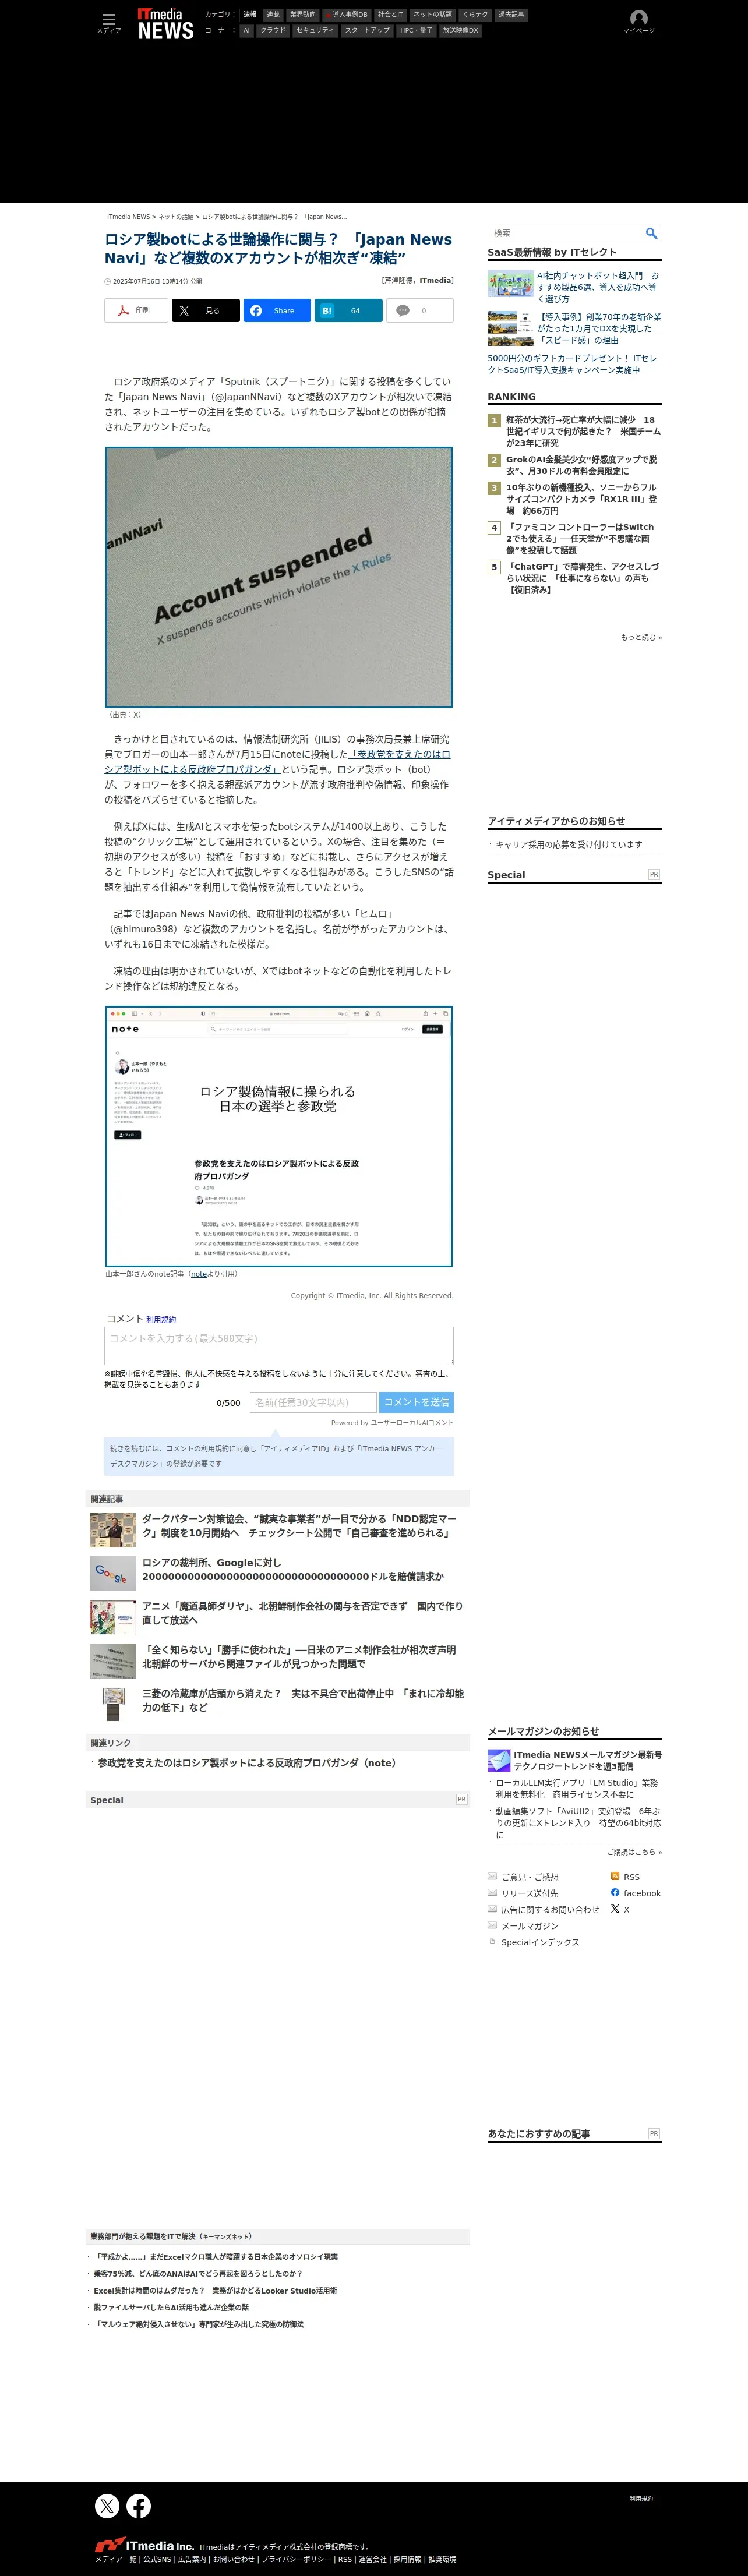Open the Account suspended article image
The width and height of the screenshot is (748, 2576).
(279, 577)
